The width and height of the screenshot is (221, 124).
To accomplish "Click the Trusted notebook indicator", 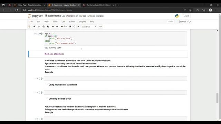I will [x=170, y=22].
